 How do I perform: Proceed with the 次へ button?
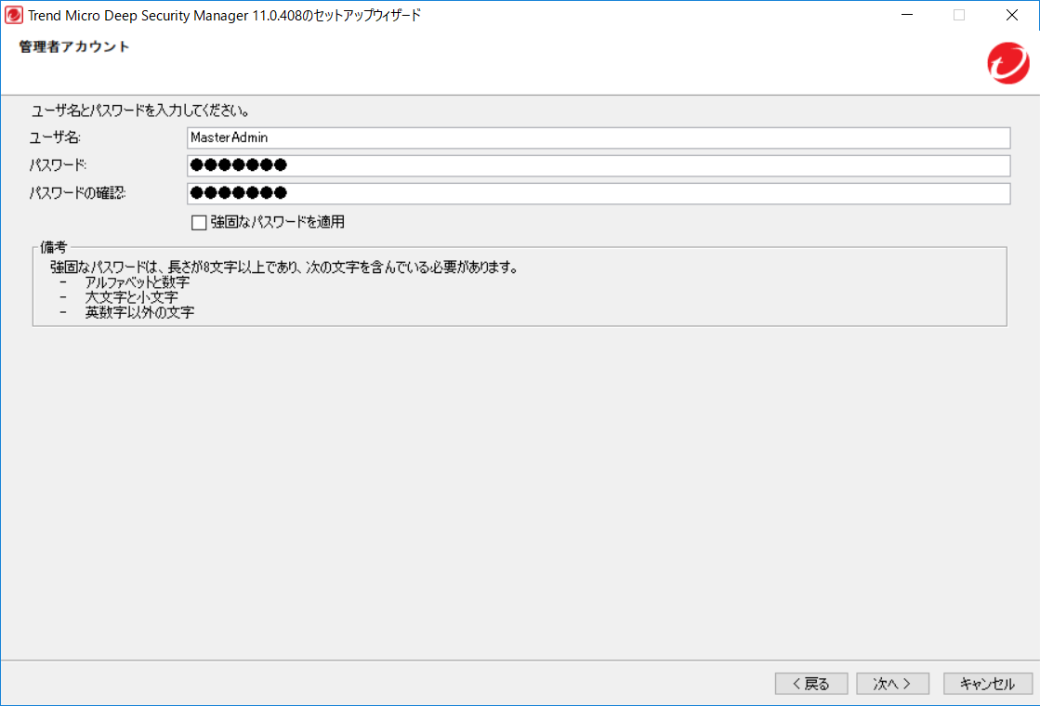tap(892, 684)
